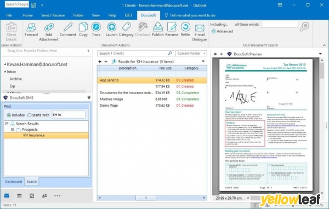Open the Send / Receive tab
Image resolution: width=329 pixels, height=209 pixels.
53,15
